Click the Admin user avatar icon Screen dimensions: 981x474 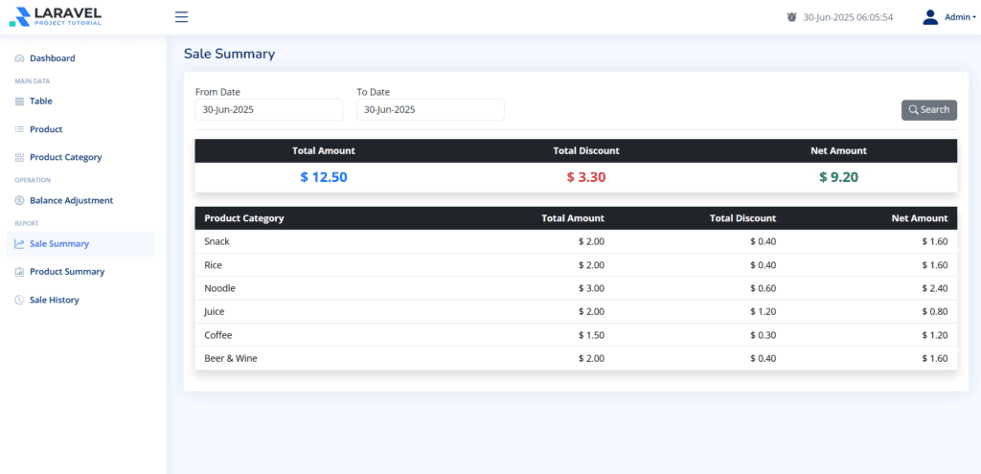point(929,17)
